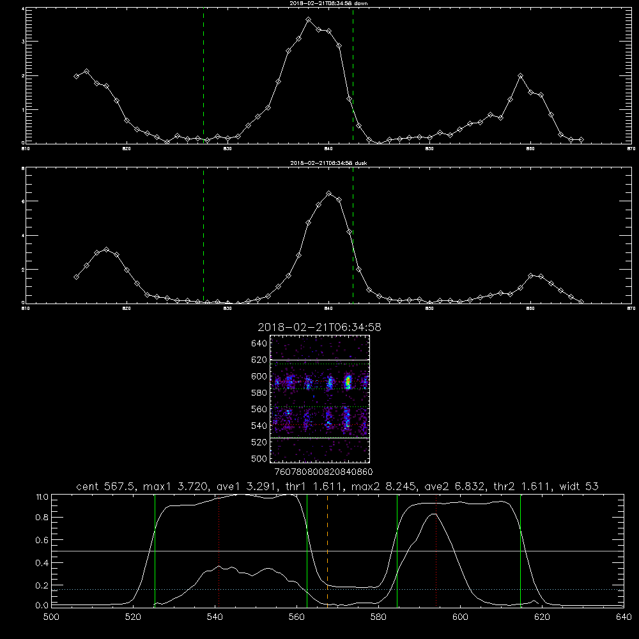This screenshot has width=639, height=639.
Task: Click the left green dashed line in the dawn plot
Action: pos(203,76)
